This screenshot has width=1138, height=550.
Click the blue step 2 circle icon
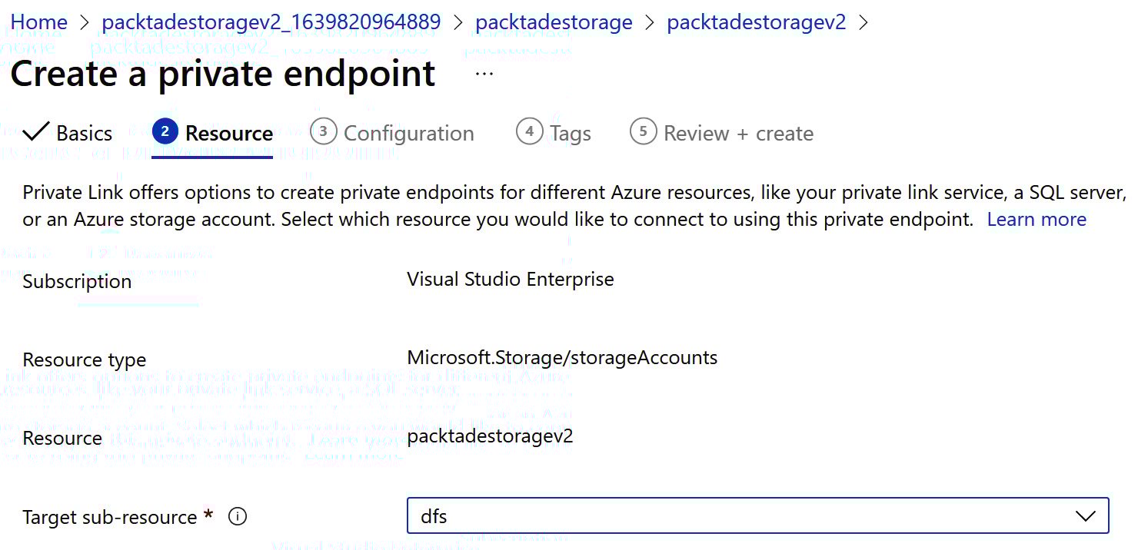click(165, 132)
